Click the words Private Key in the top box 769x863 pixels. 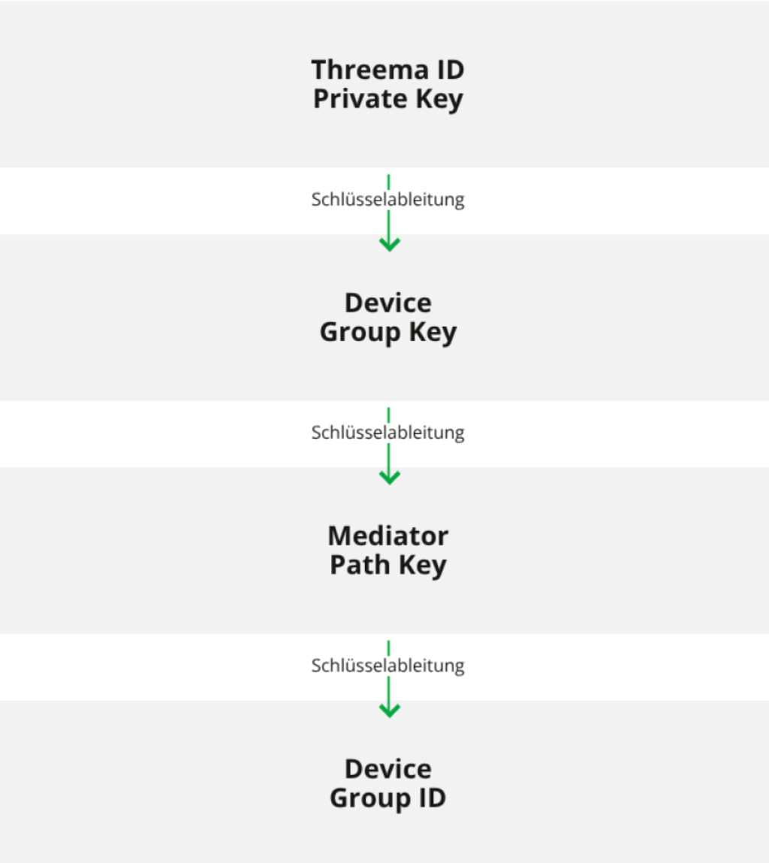388,100
